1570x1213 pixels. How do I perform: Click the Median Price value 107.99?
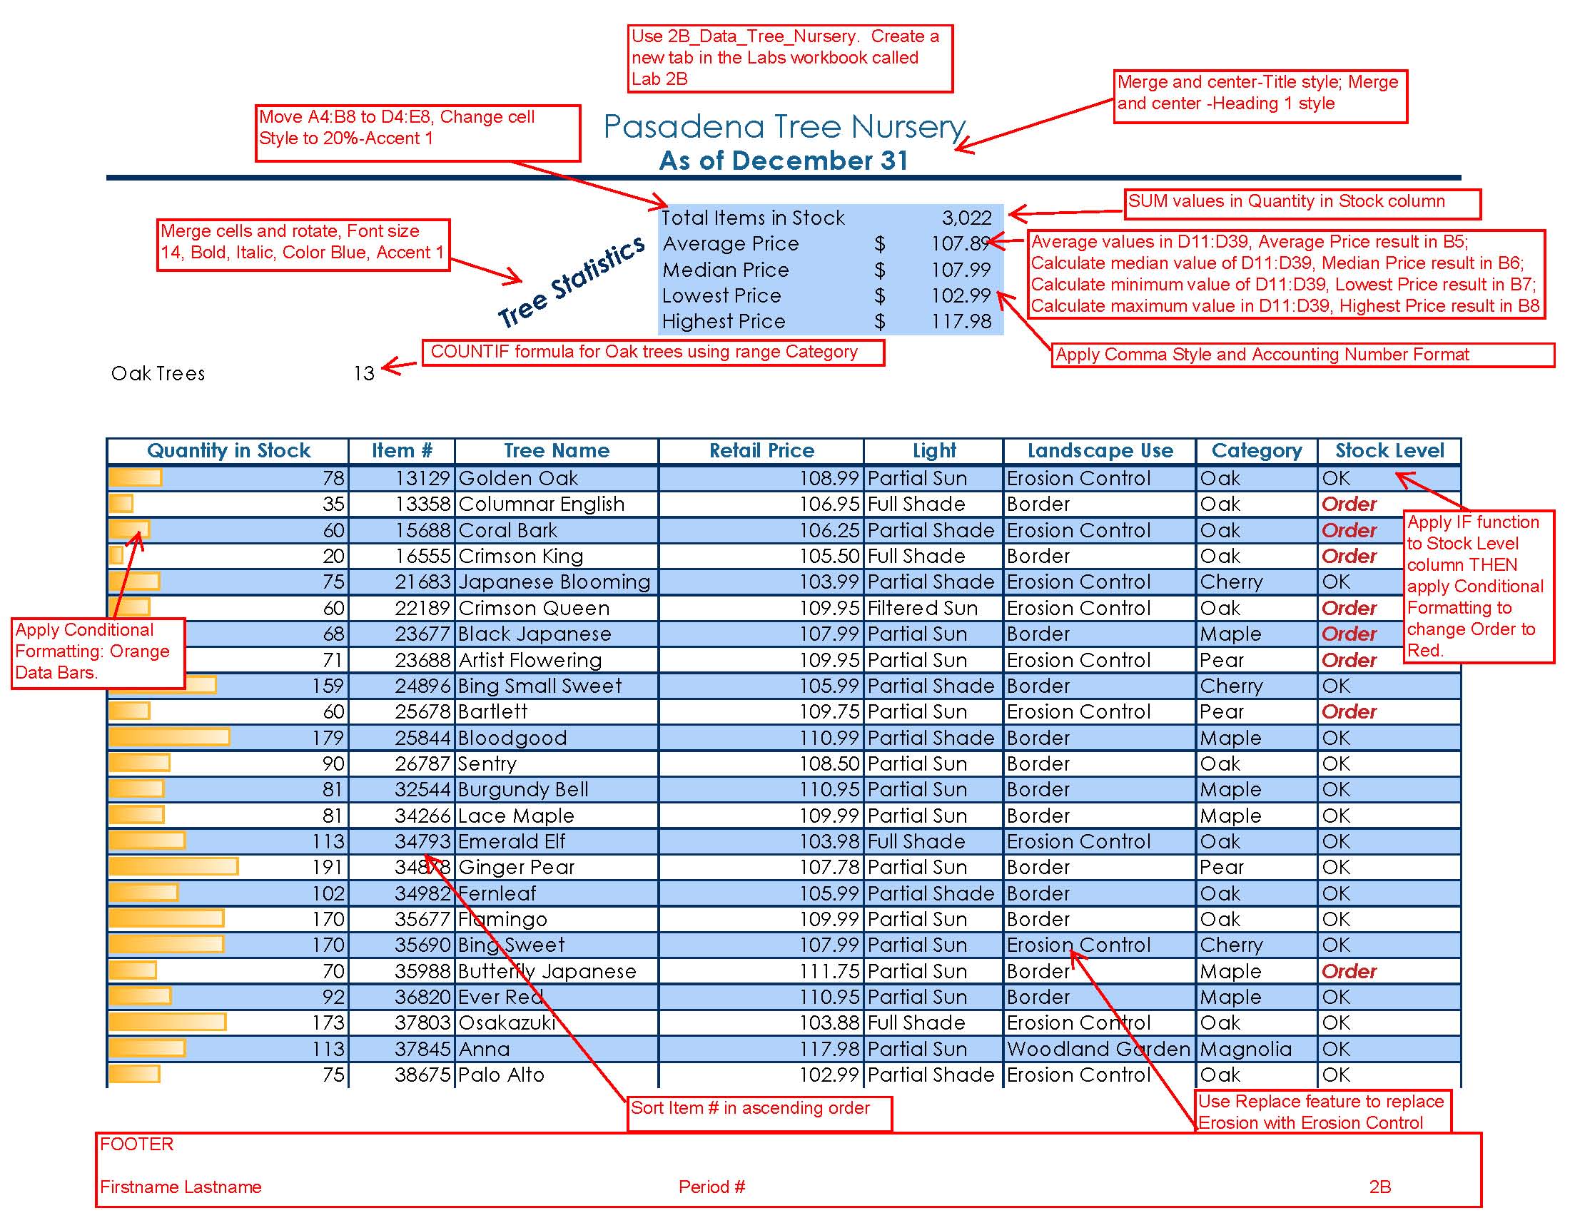coord(961,270)
